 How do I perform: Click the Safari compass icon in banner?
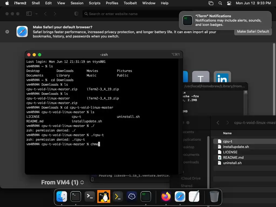[22, 32]
